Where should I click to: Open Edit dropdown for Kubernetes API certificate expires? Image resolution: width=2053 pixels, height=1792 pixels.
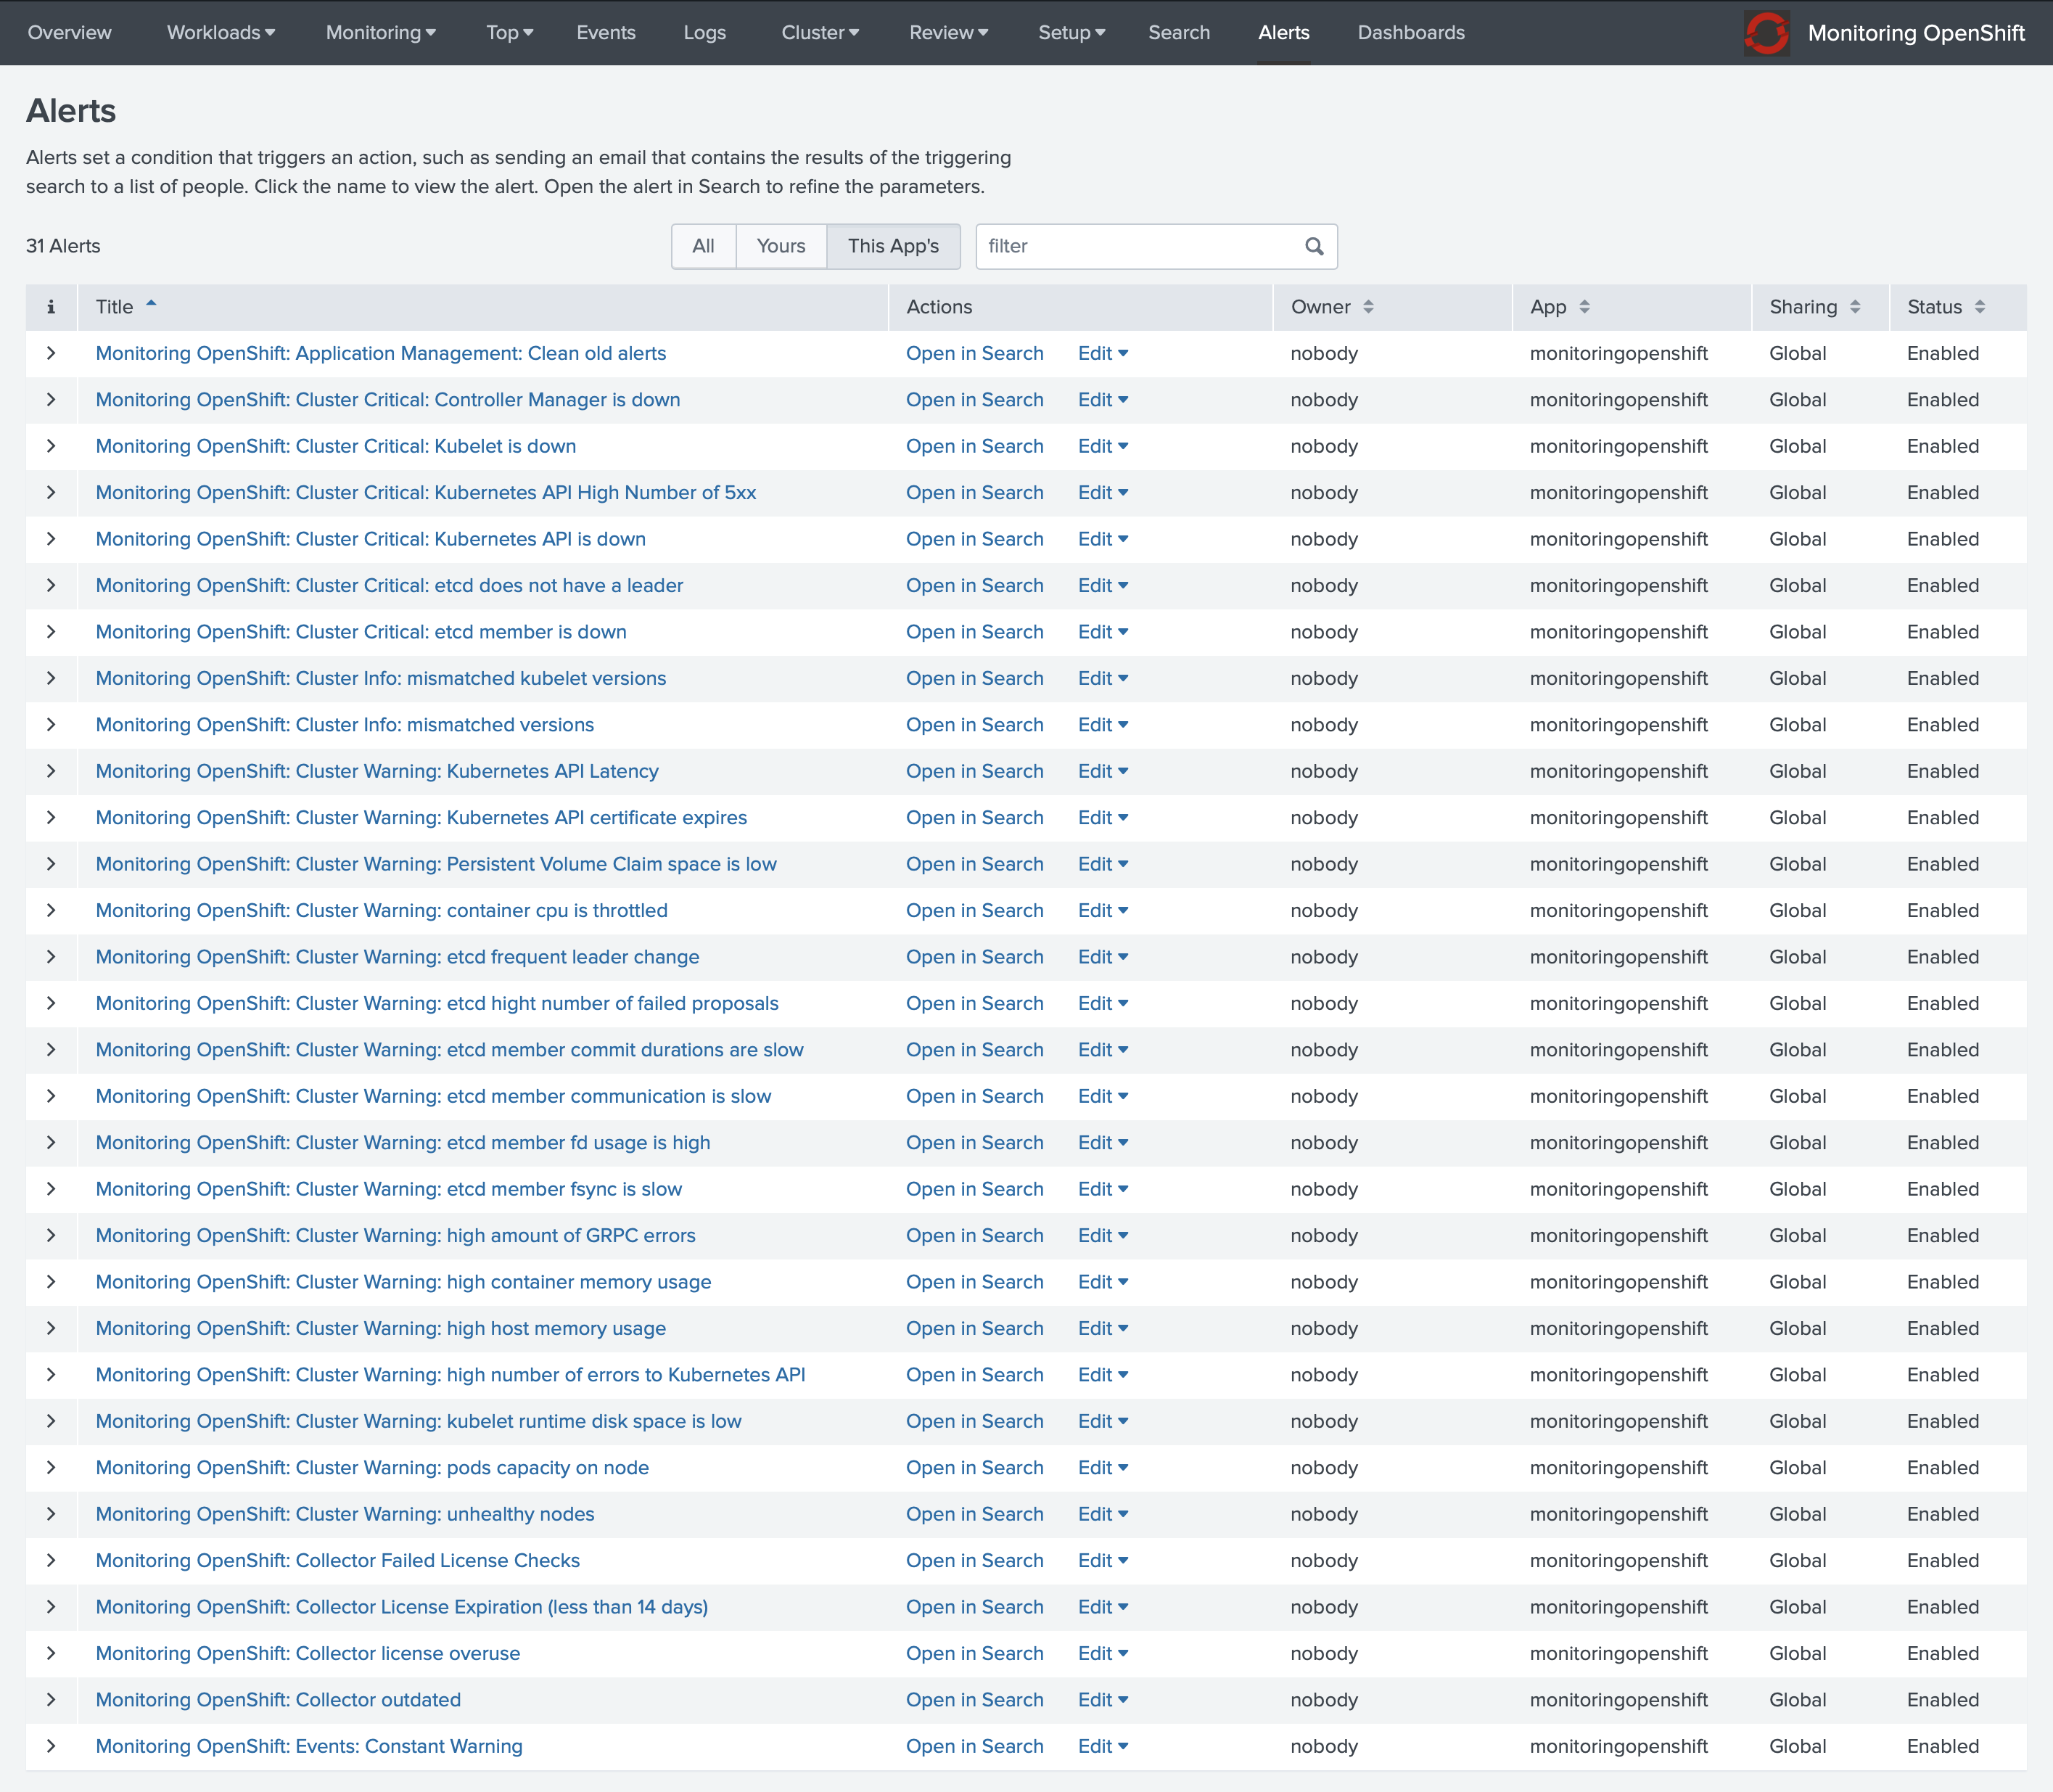click(x=1103, y=818)
